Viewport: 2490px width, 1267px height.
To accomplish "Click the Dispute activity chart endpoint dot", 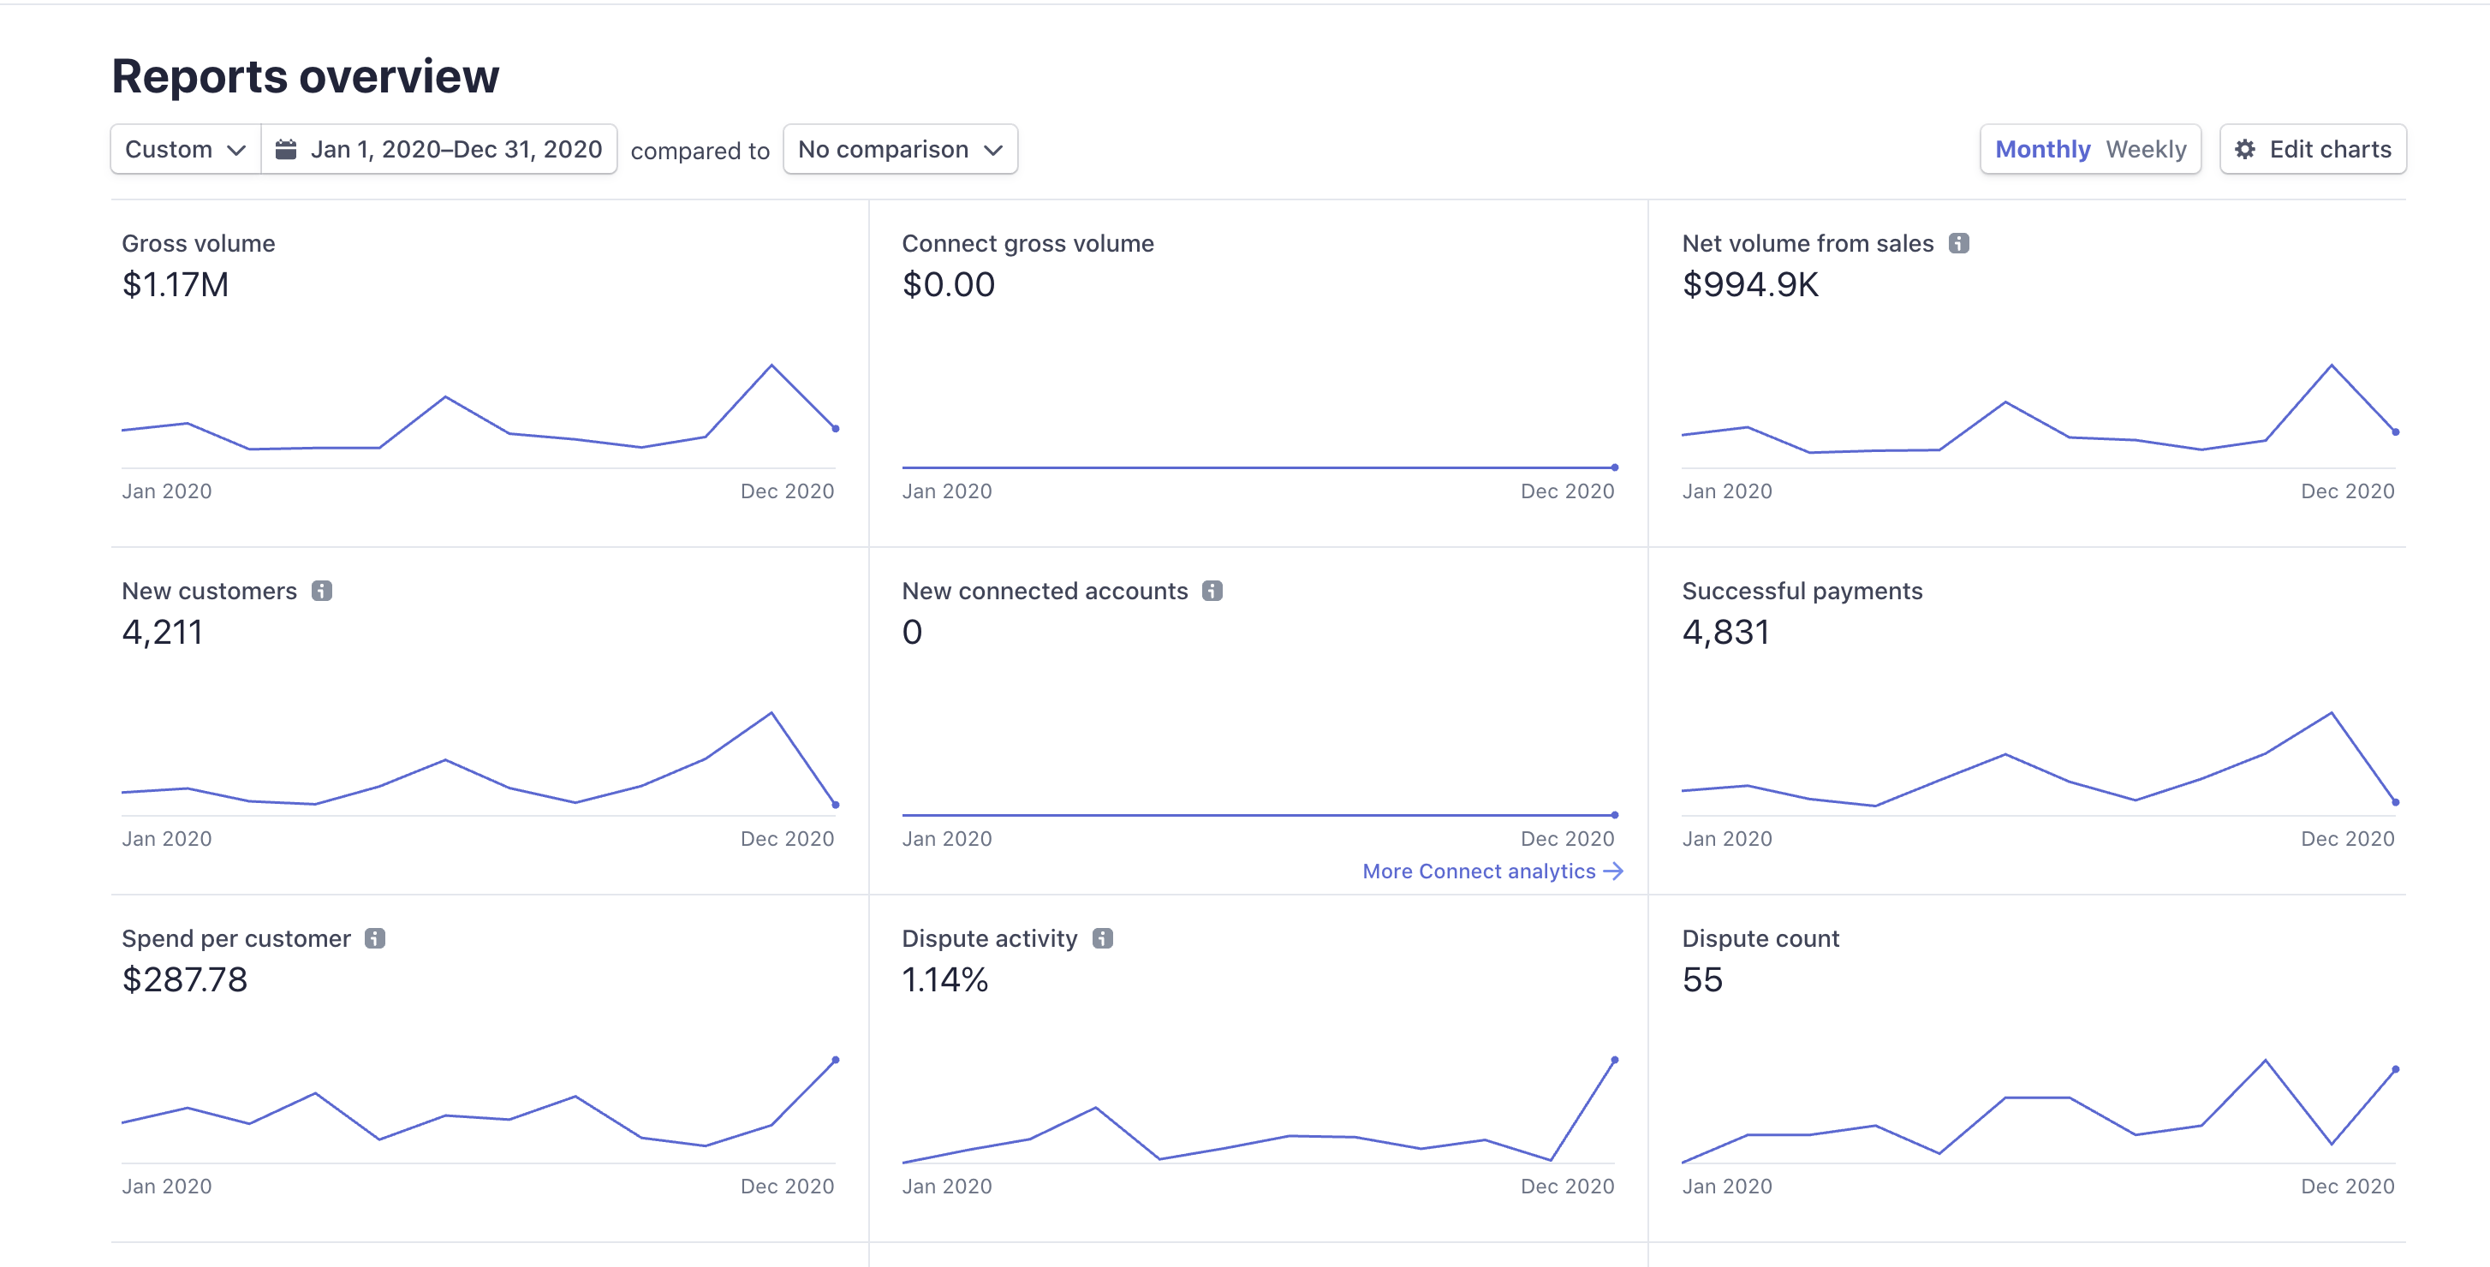I will pos(1614,1060).
